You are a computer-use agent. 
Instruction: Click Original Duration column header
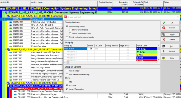[105, 3]
